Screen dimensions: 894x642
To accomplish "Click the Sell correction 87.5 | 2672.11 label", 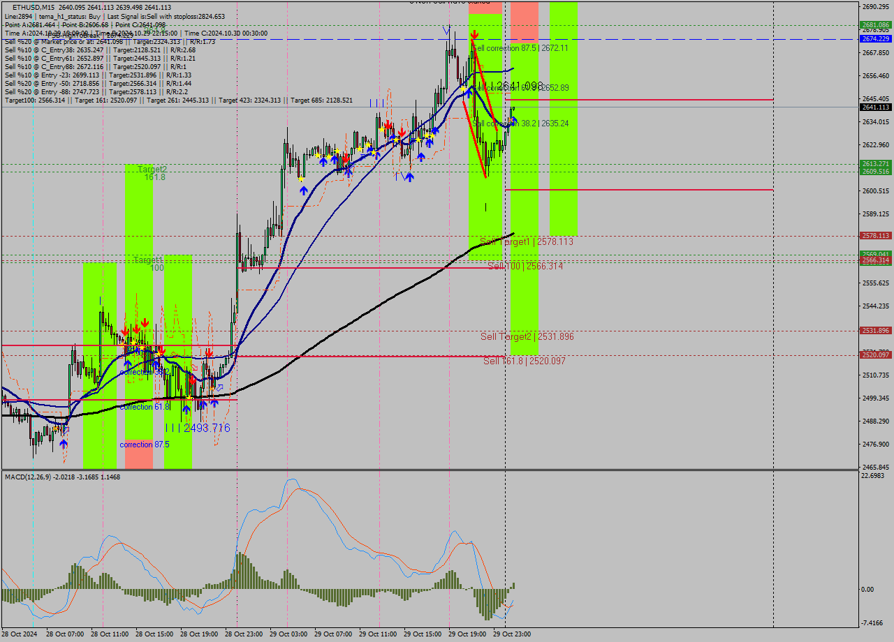I will tap(520, 48).
